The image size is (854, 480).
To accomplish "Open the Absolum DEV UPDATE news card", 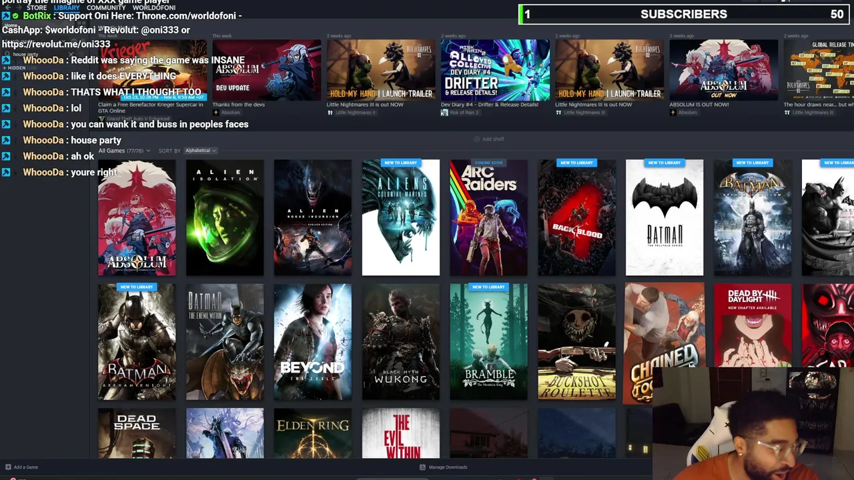I will pyautogui.click(x=267, y=70).
